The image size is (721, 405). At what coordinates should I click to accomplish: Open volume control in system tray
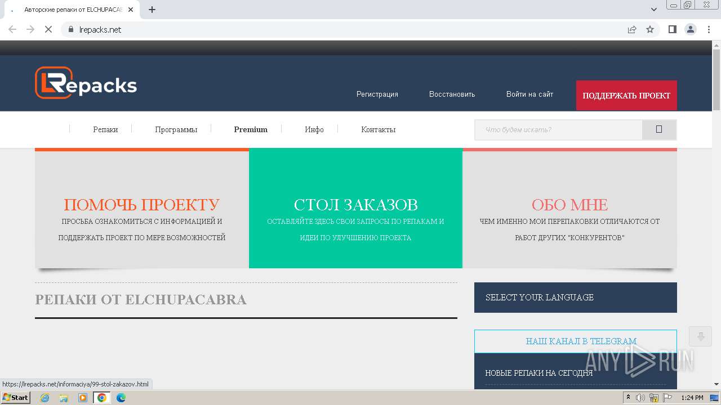click(x=640, y=398)
